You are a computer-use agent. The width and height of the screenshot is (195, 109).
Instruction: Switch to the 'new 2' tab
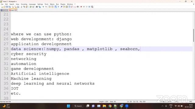(x=13, y=10)
